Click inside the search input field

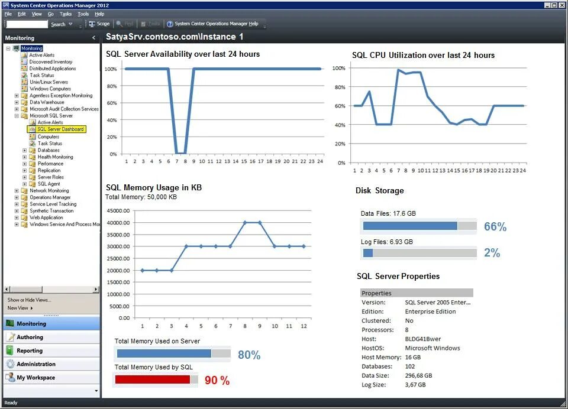pyautogui.click(x=27, y=24)
